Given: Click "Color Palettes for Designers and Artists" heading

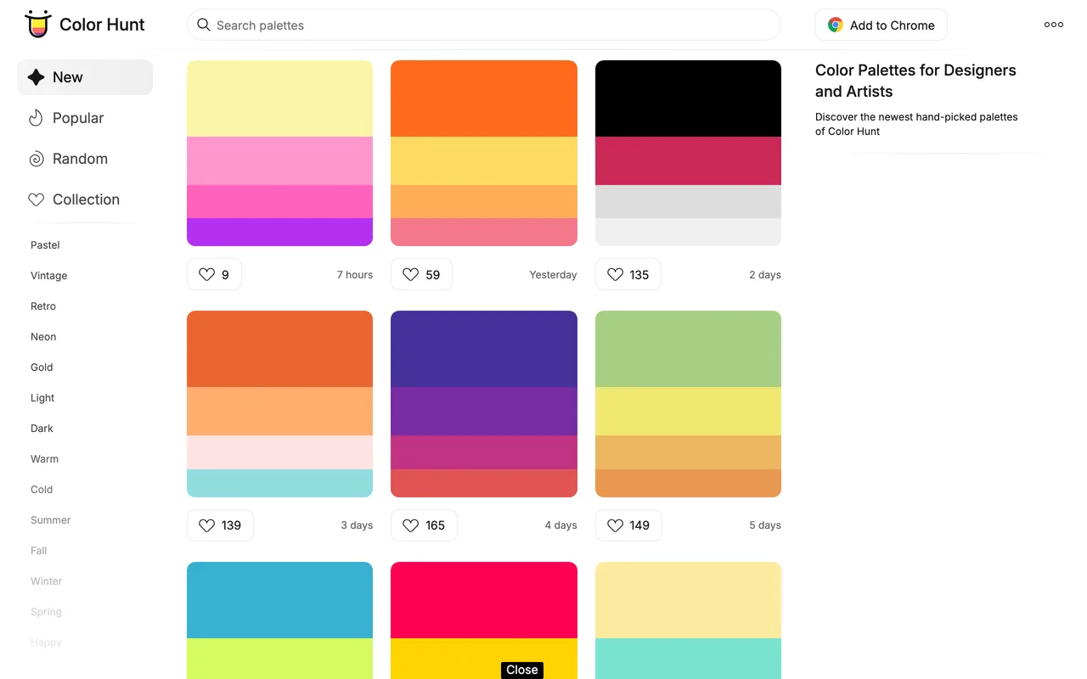Looking at the screenshot, I should pyautogui.click(x=915, y=81).
